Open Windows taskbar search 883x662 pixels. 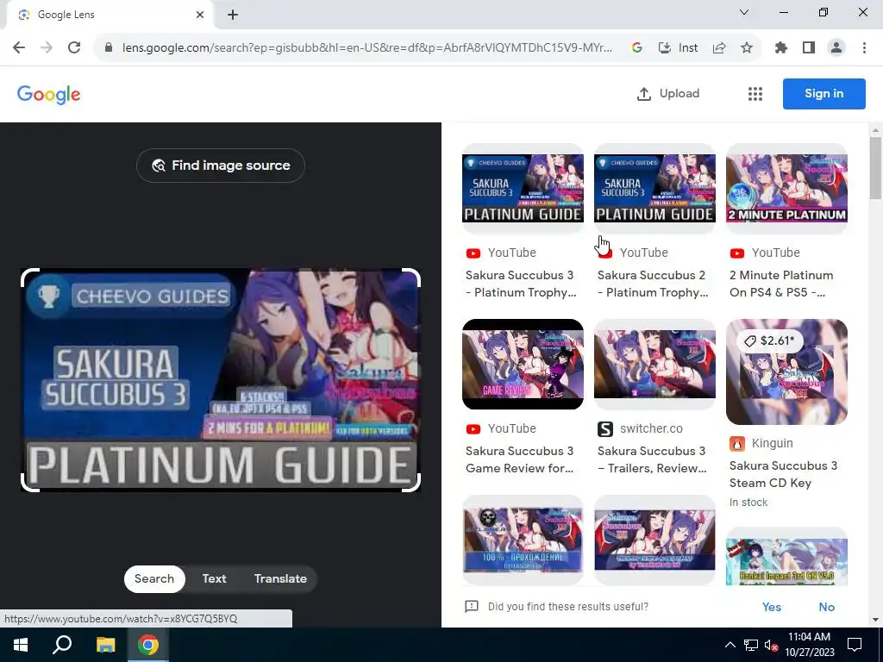(x=62, y=645)
